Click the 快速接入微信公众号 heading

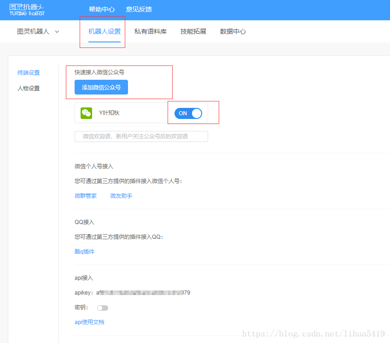pyautogui.click(x=99, y=72)
